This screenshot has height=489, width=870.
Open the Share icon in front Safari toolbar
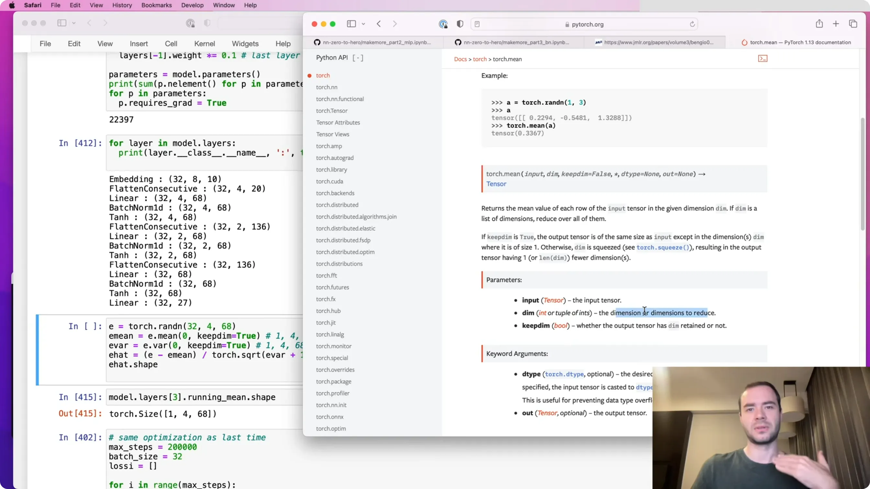(x=819, y=24)
